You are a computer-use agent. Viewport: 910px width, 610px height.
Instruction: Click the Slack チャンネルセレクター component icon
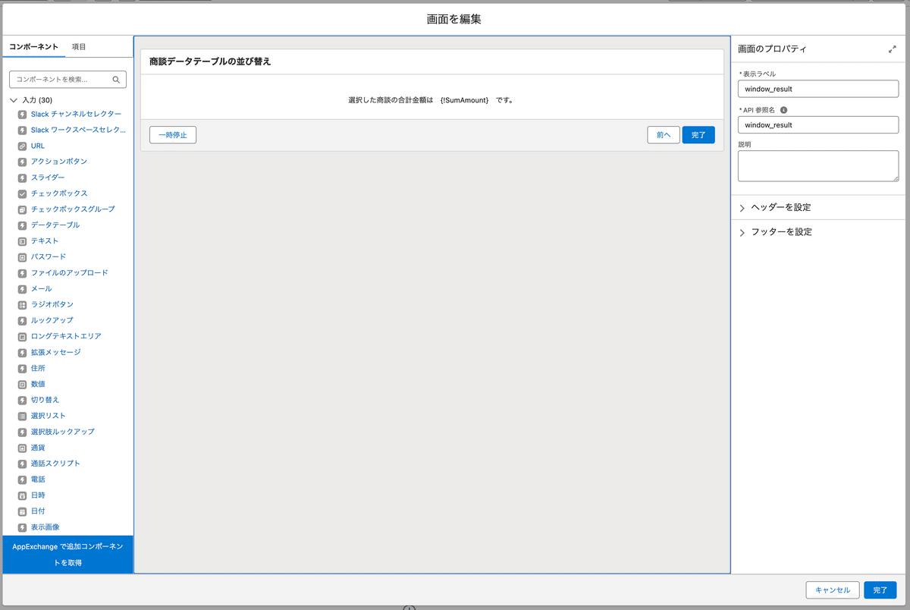tap(22, 114)
